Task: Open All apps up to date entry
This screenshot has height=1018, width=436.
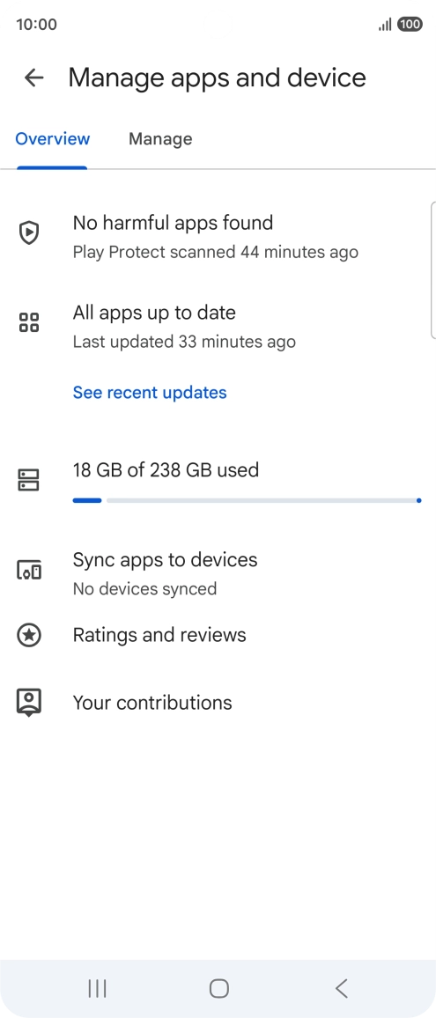Action: [218, 326]
